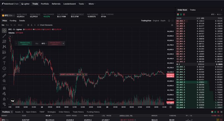Open Chart Elements settings

45,25
